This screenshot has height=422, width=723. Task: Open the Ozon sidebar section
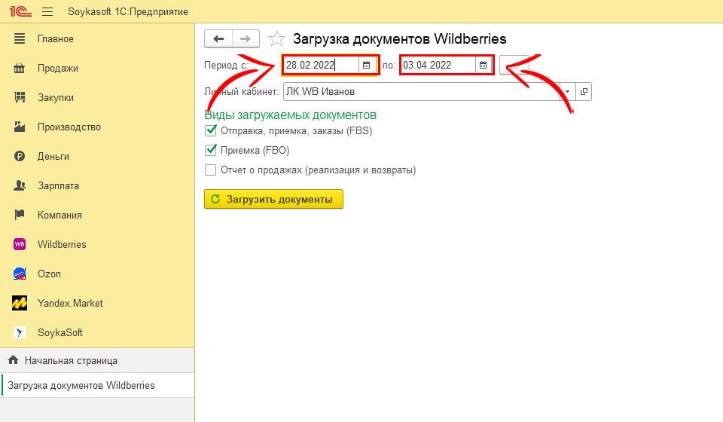pos(49,274)
